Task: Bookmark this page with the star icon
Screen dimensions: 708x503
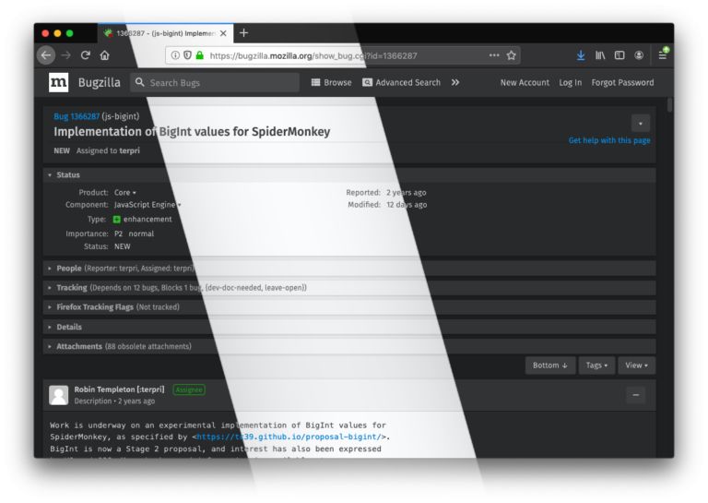Action: tap(511, 55)
